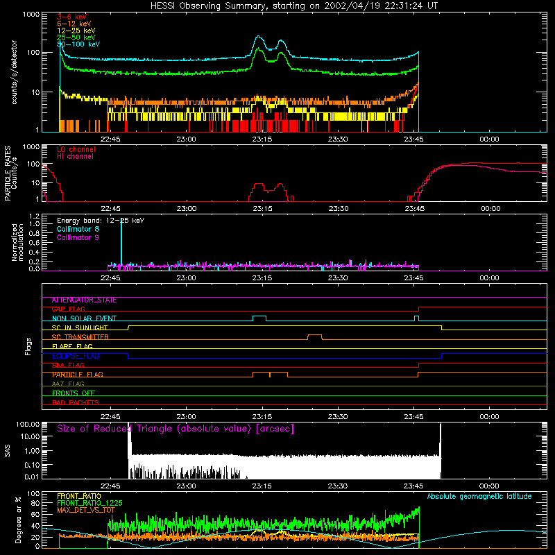Select the Collimator 9 legend entry
The image size is (555, 555).
pos(78,237)
